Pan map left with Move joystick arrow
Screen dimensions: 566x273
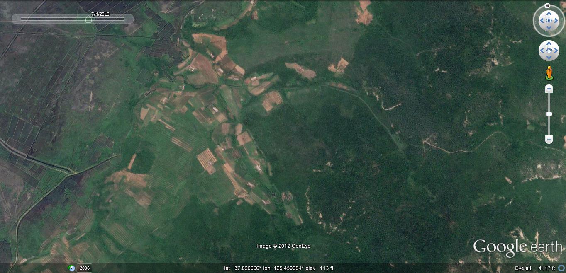click(x=542, y=51)
